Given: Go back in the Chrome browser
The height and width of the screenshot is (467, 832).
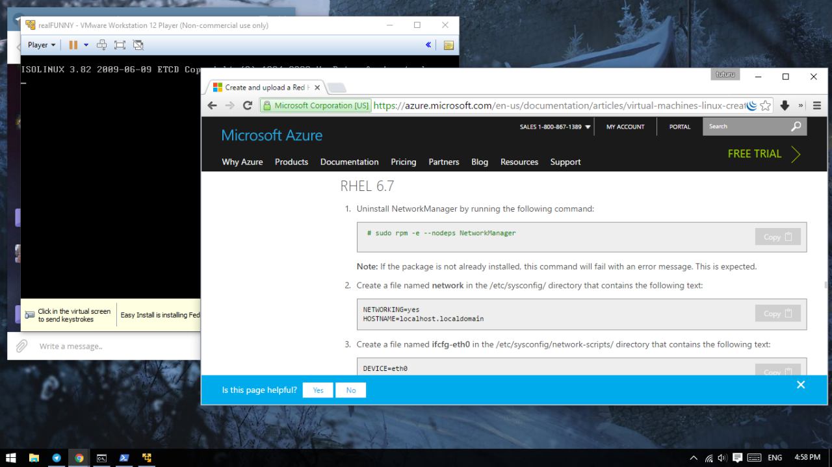Looking at the screenshot, I should [213, 105].
